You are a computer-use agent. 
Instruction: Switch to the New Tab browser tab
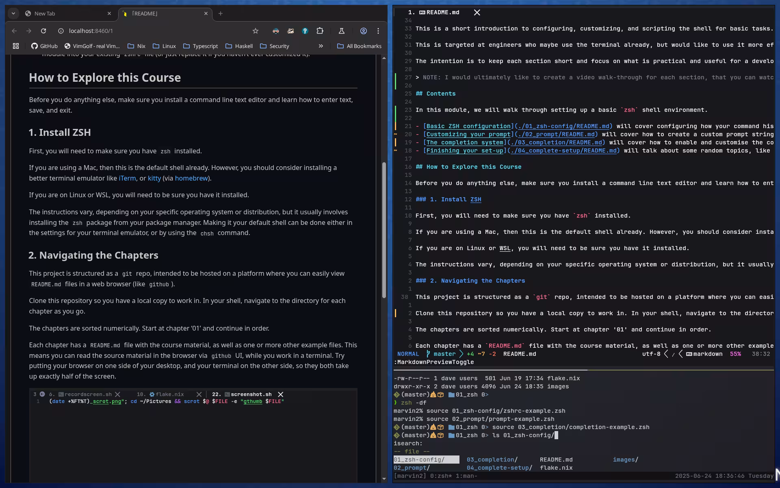(68, 13)
